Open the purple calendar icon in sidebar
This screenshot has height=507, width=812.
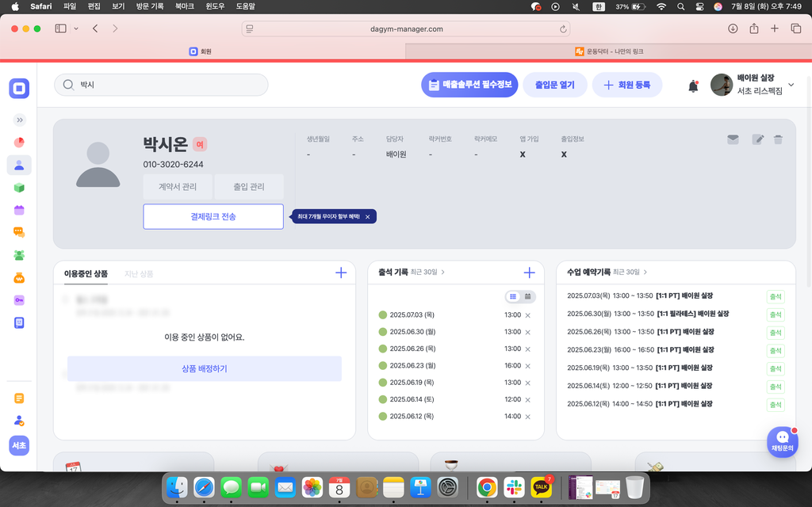click(19, 210)
